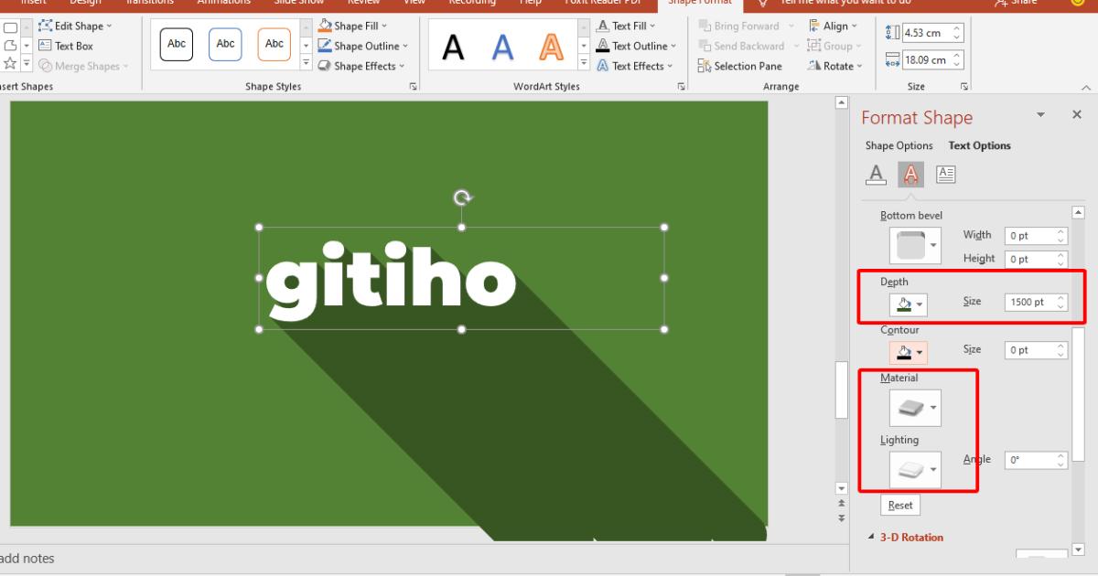Open the Transitions ribbon tab
The height and width of the screenshot is (576, 1098).
(x=149, y=3)
